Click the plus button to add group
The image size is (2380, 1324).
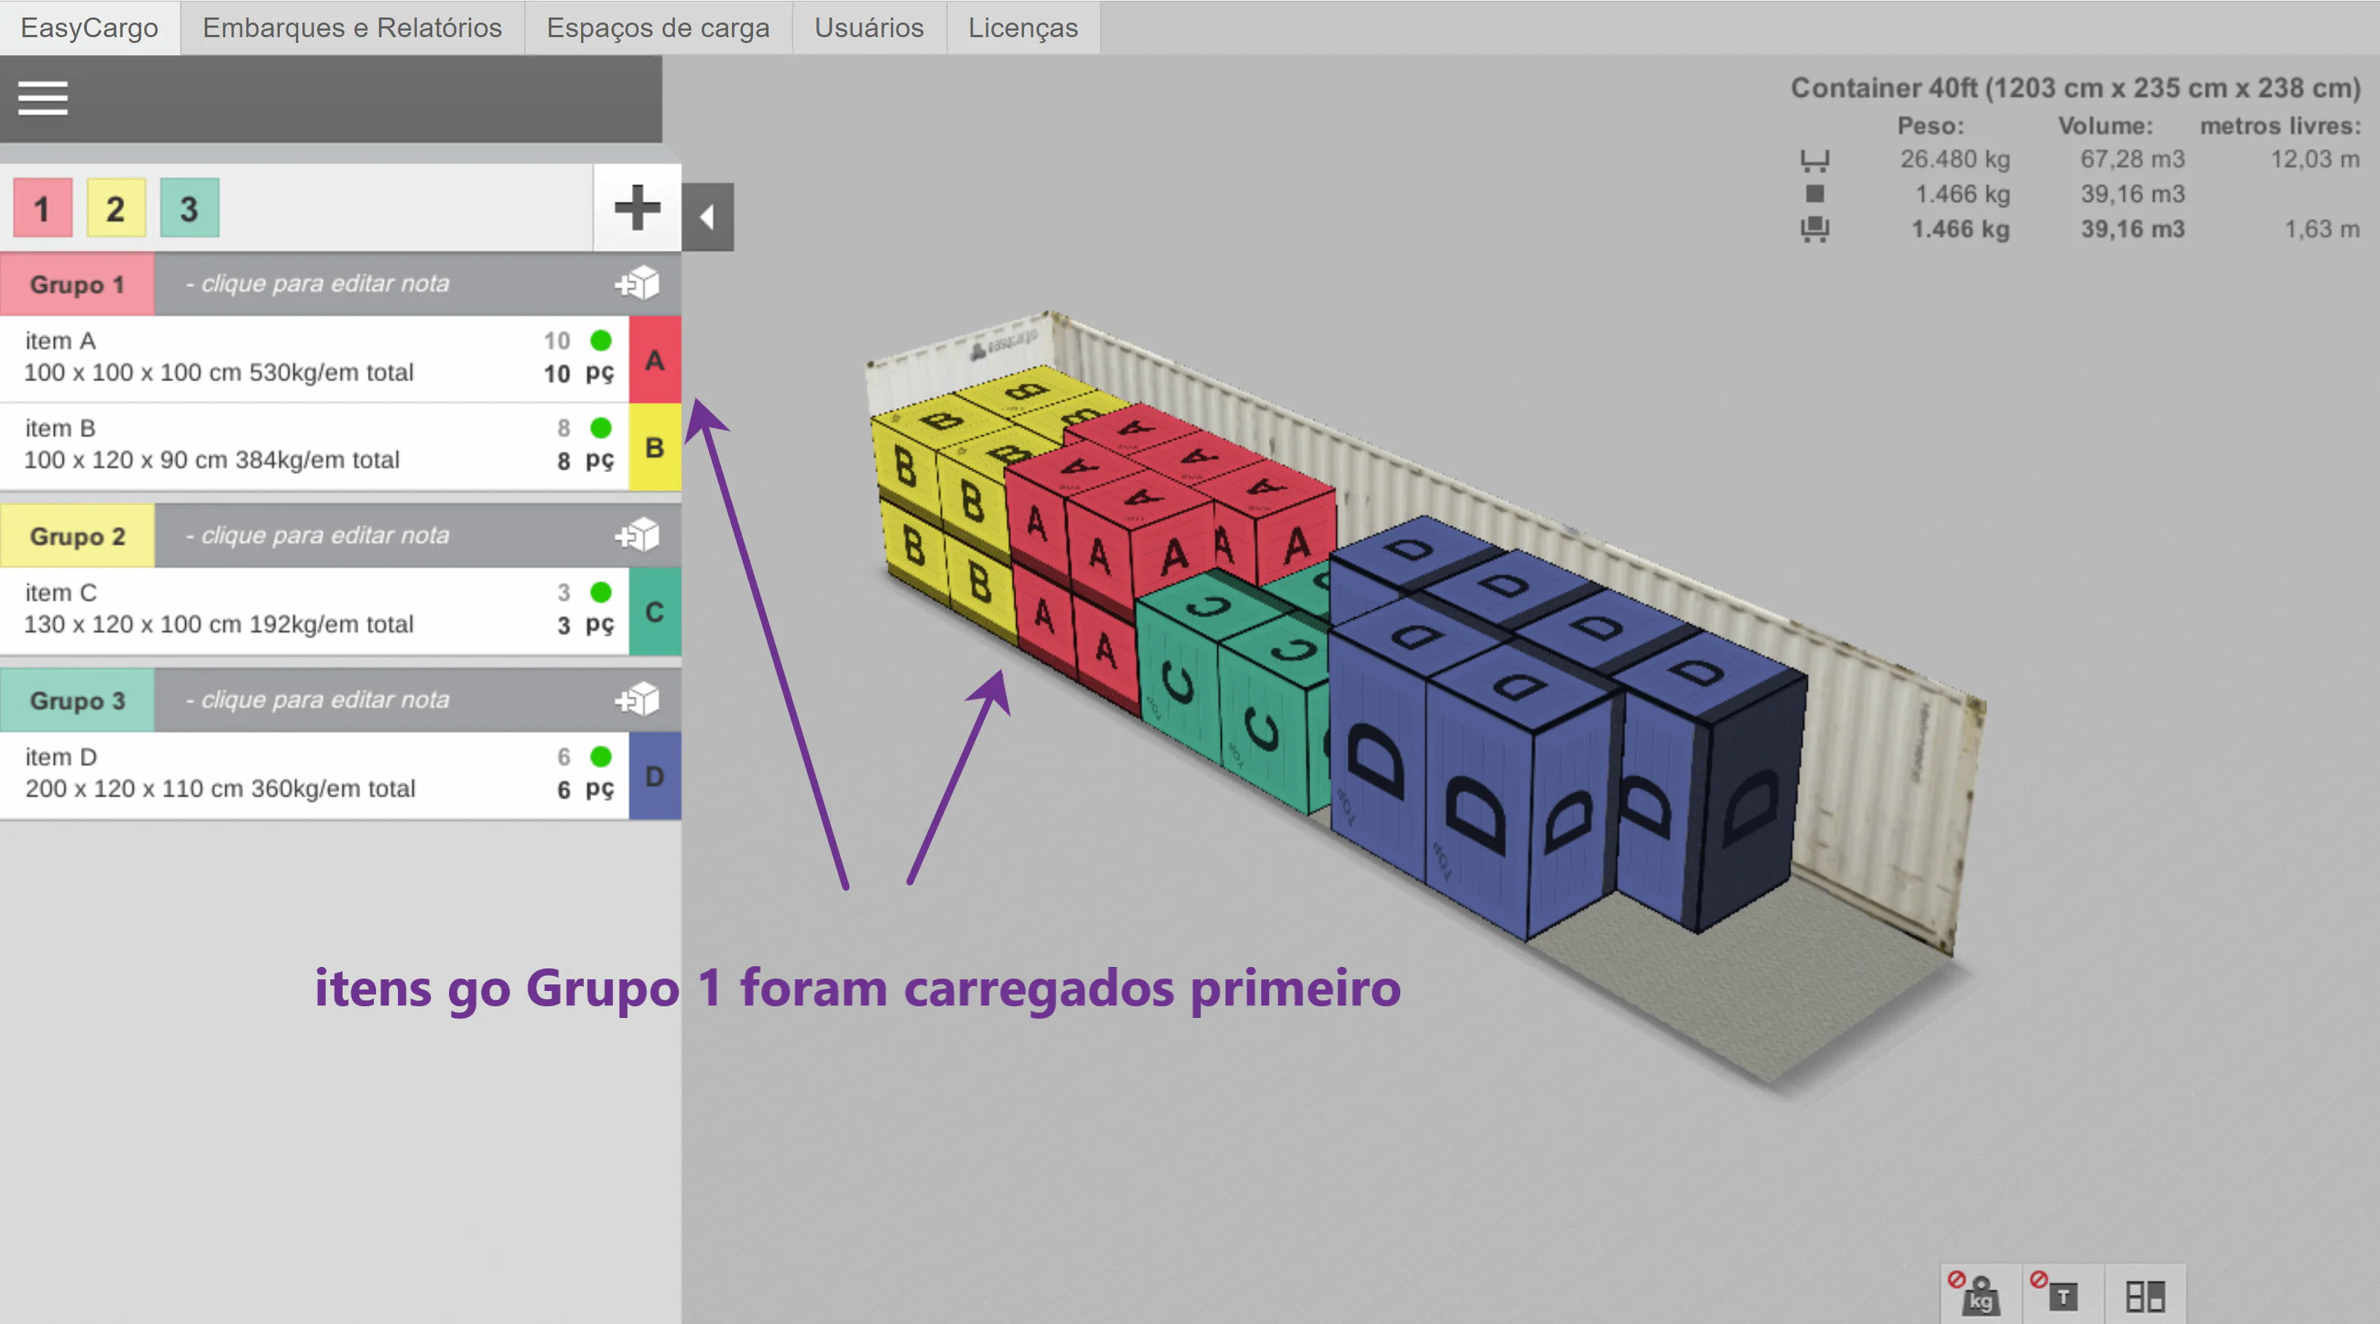(x=636, y=208)
